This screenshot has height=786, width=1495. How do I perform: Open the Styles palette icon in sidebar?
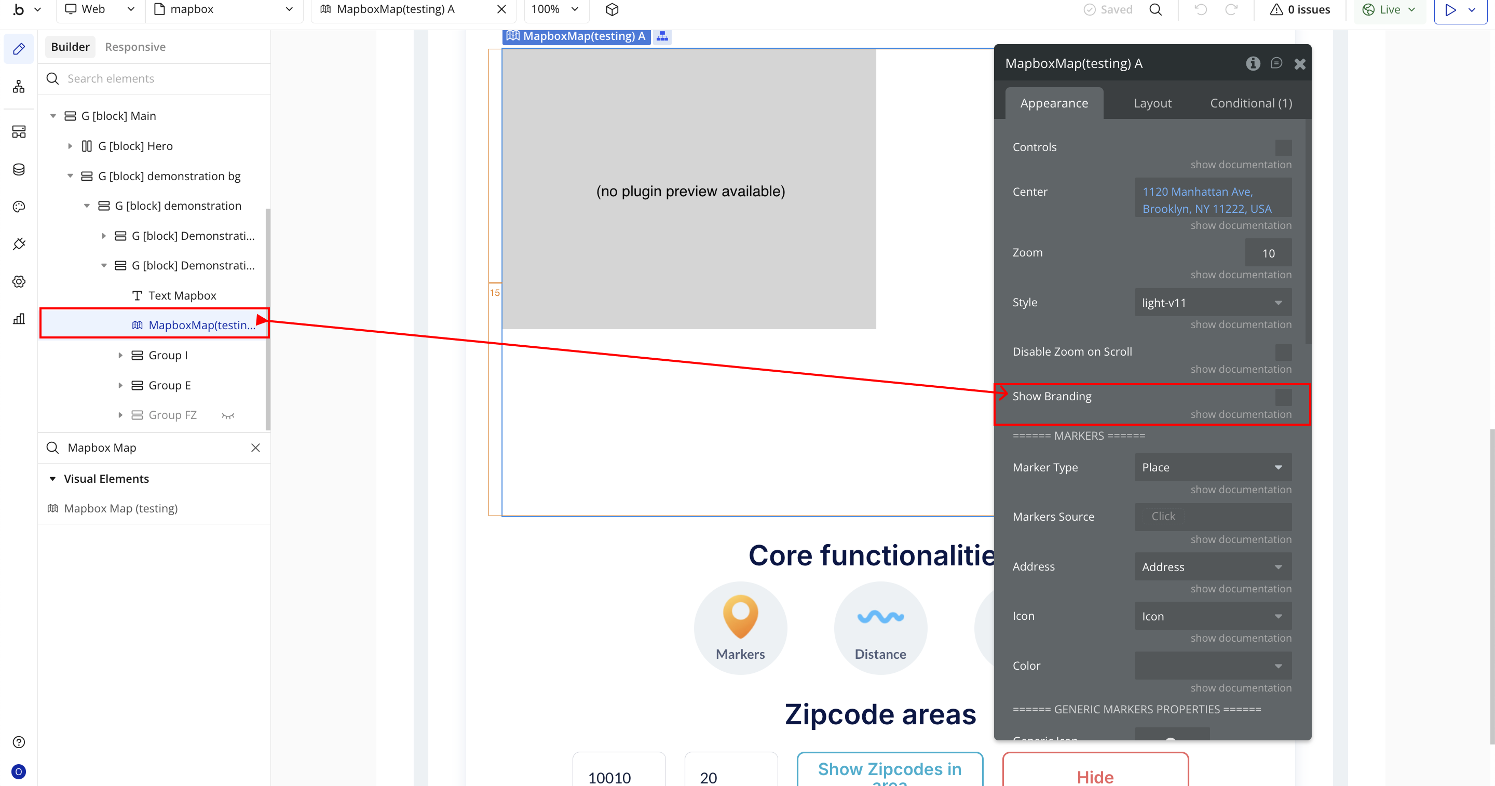(19, 207)
